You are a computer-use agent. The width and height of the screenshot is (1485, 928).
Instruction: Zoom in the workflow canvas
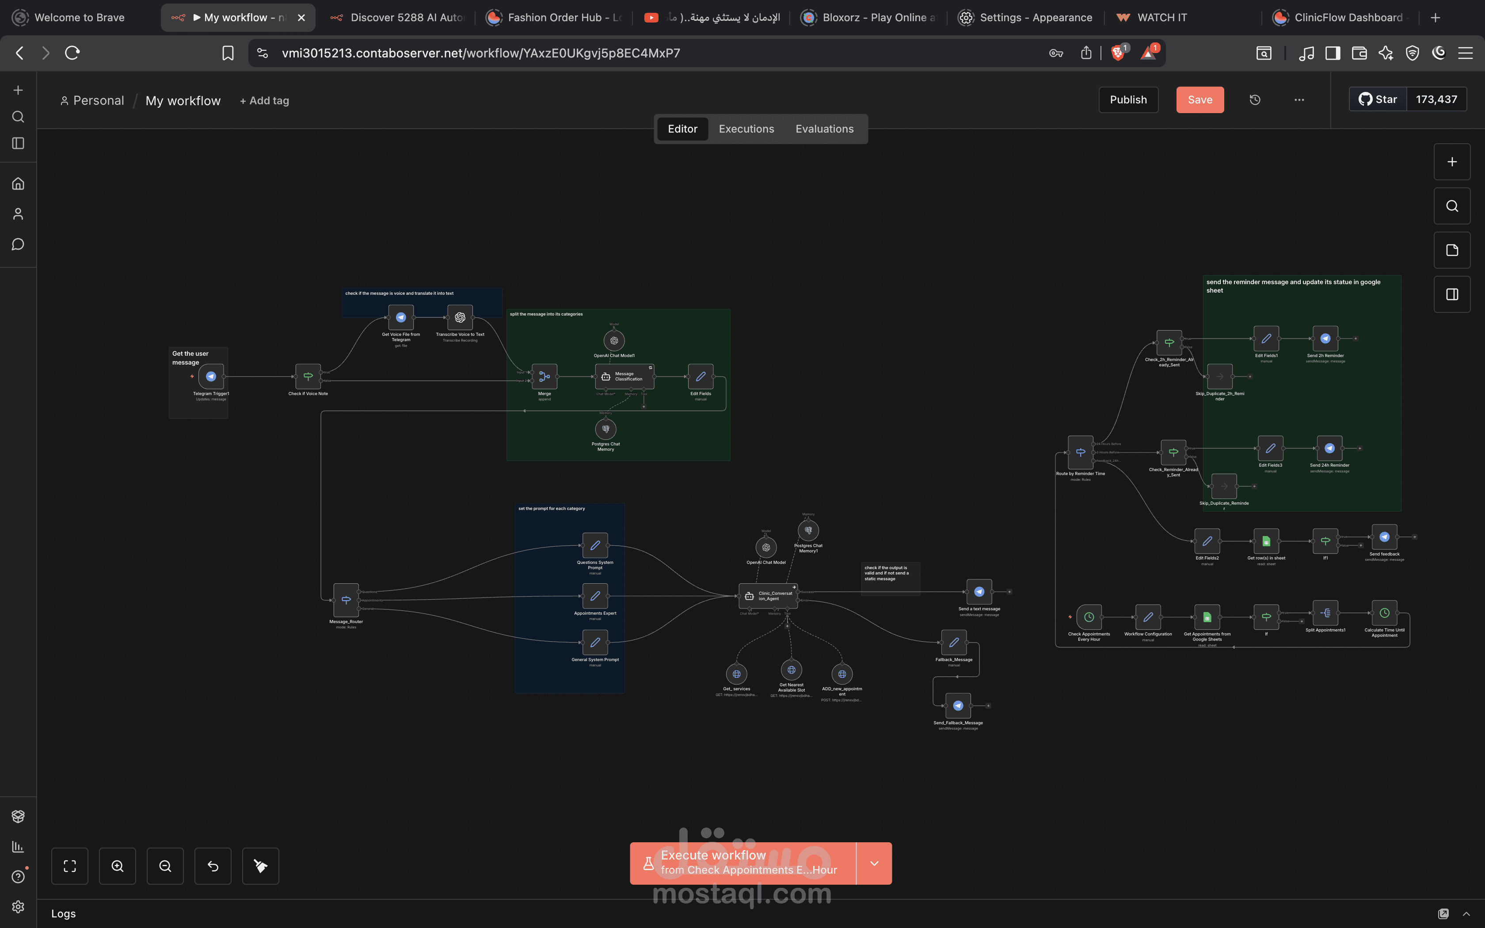pos(117,866)
